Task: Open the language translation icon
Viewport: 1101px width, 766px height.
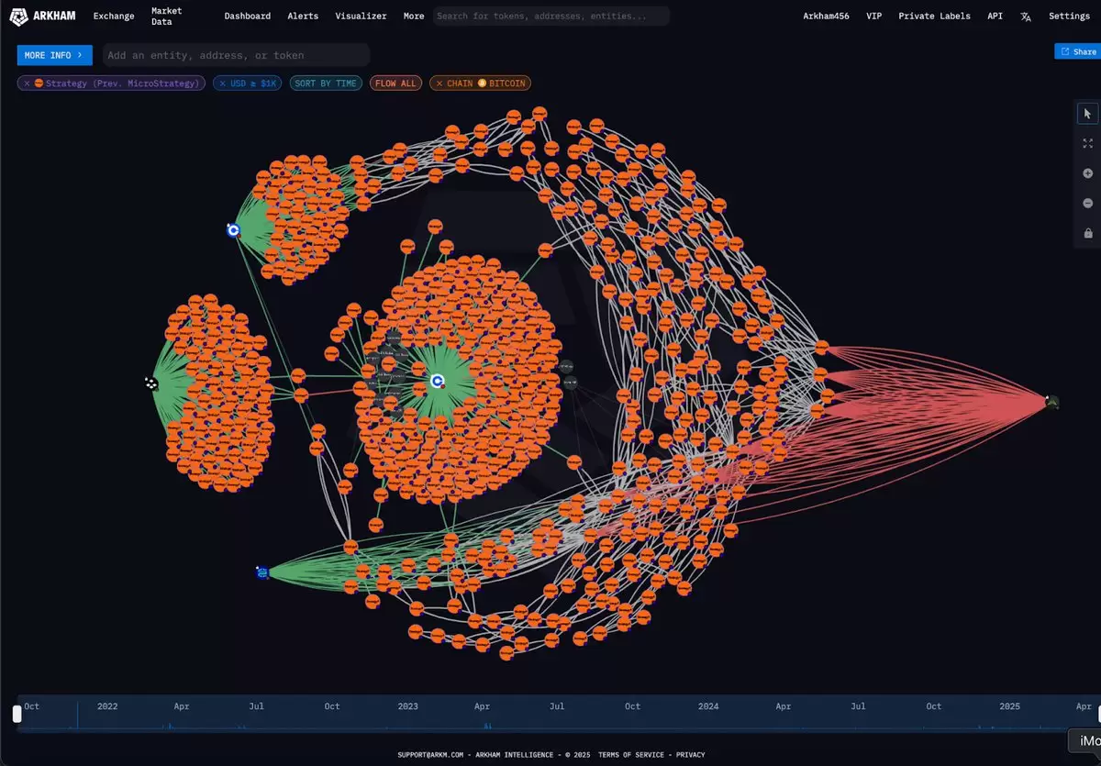Action: pos(1026,17)
